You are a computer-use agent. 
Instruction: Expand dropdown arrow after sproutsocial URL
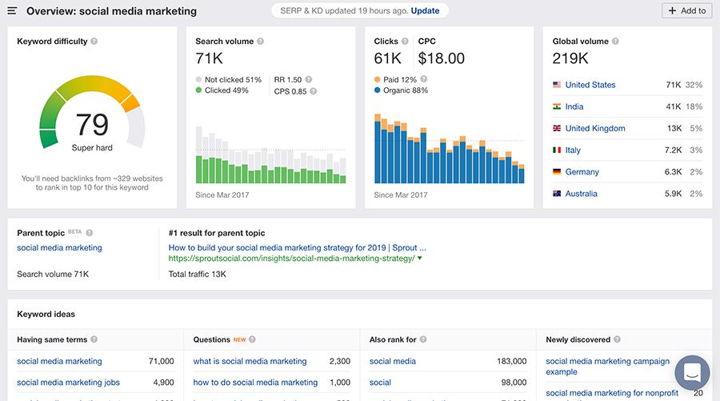click(420, 259)
